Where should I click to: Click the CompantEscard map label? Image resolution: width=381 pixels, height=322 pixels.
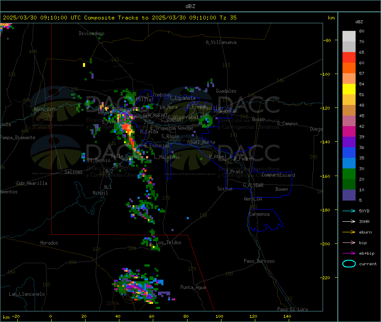(278, 175)
